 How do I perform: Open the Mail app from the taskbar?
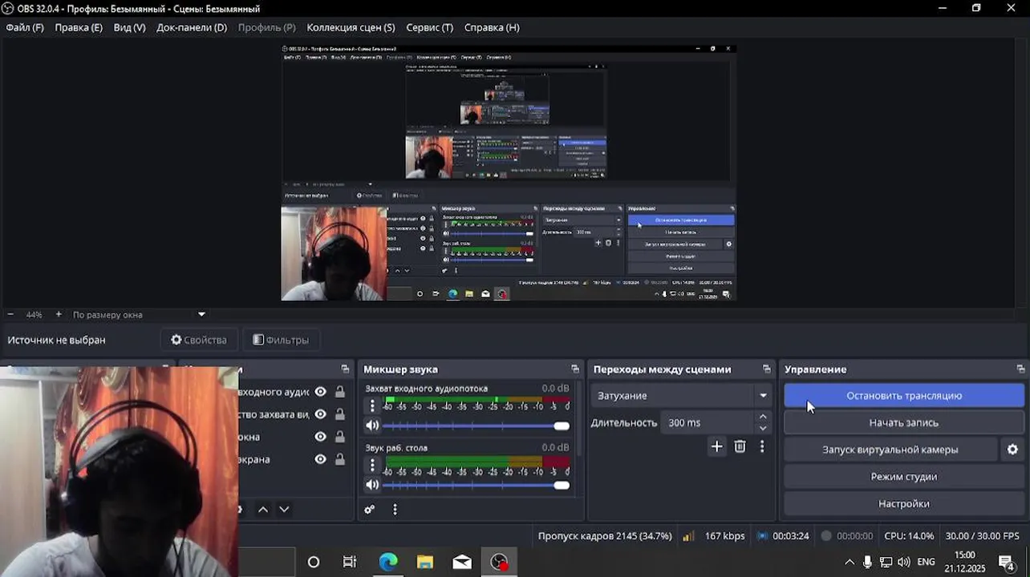point(462,562)
